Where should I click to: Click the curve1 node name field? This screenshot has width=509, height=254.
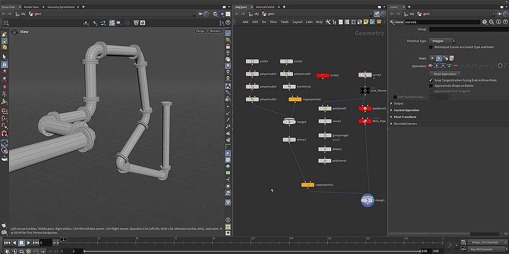click(442, 22)
